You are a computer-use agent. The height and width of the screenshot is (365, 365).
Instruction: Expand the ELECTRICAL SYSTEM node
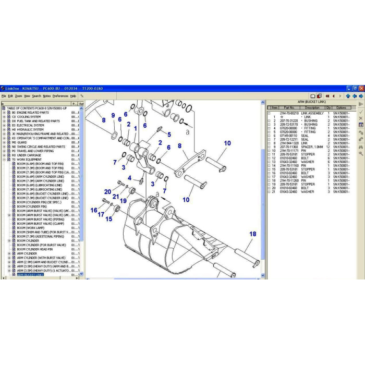[4, 126]
